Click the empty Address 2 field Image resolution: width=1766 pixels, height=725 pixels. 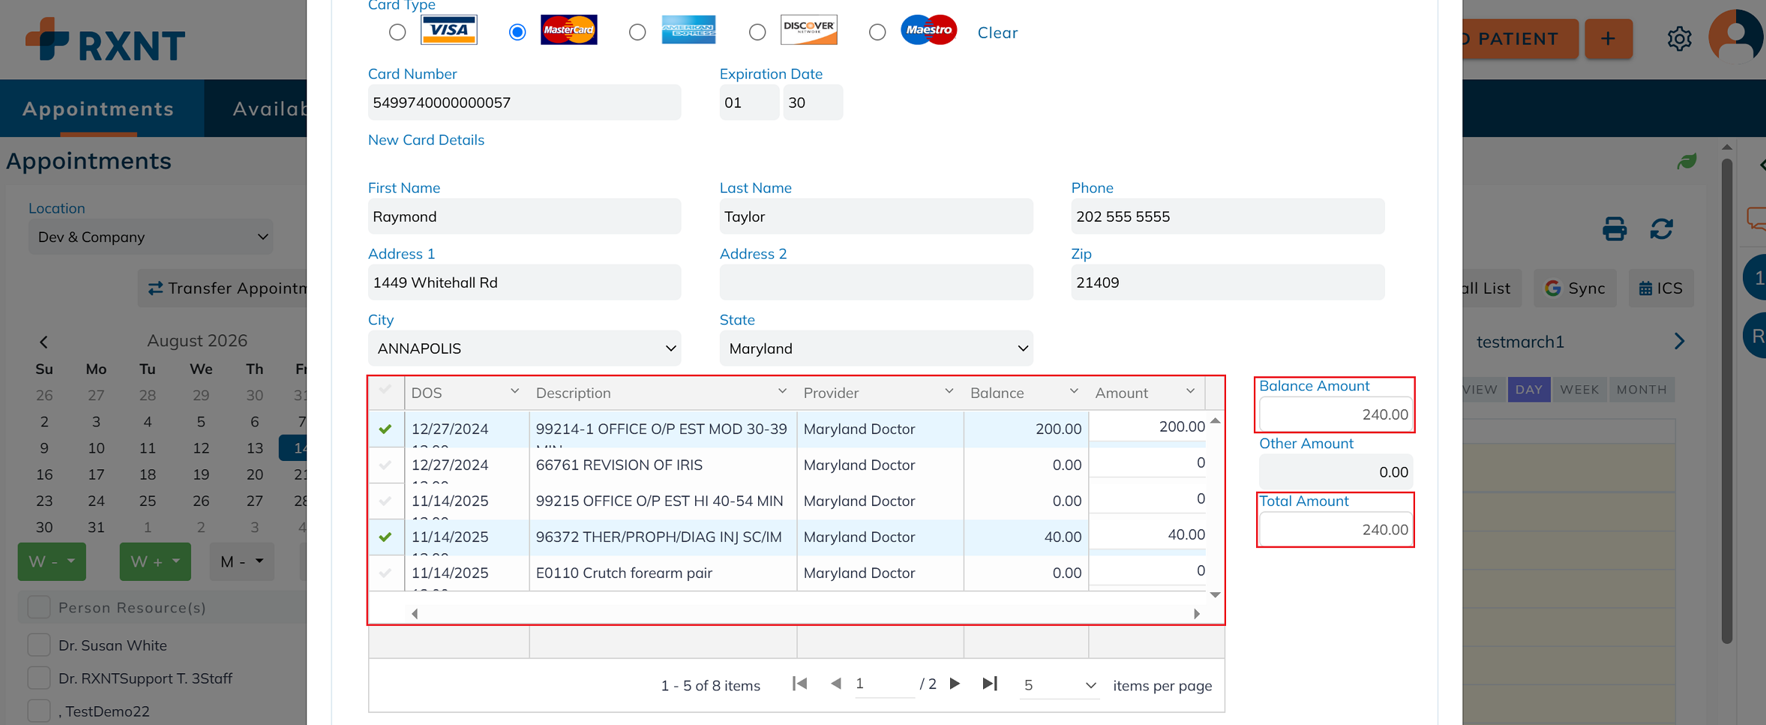coord(876,283)
